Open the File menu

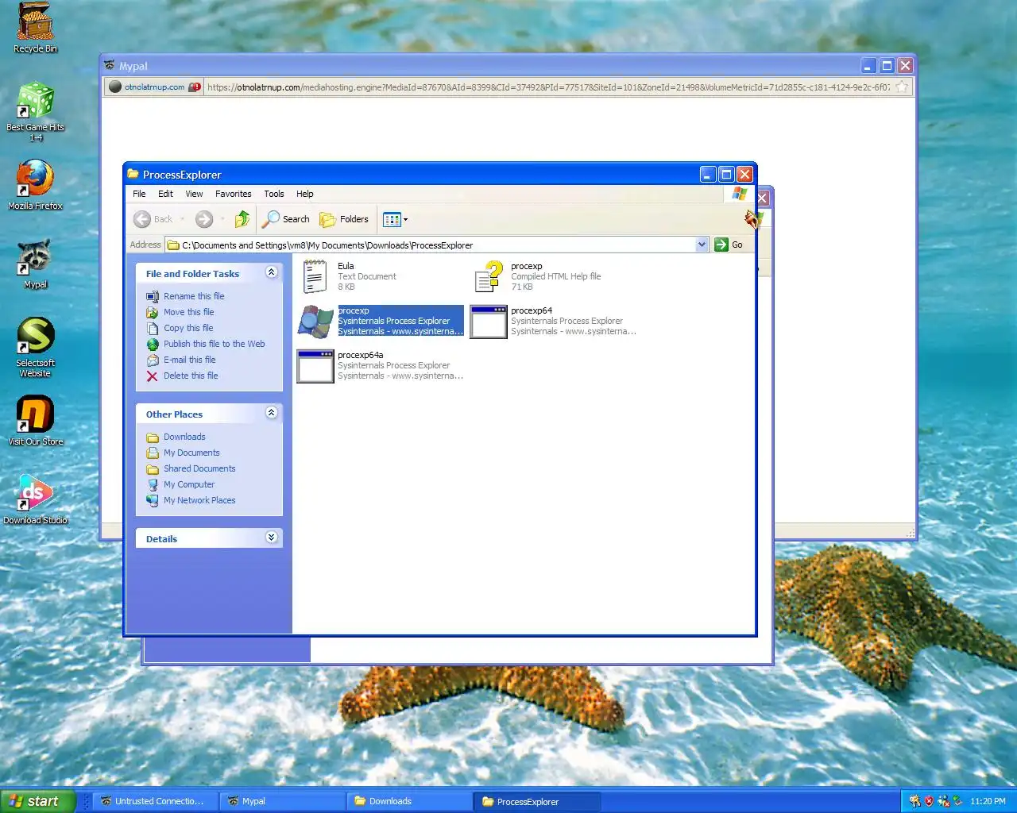(x=139, y=194)
